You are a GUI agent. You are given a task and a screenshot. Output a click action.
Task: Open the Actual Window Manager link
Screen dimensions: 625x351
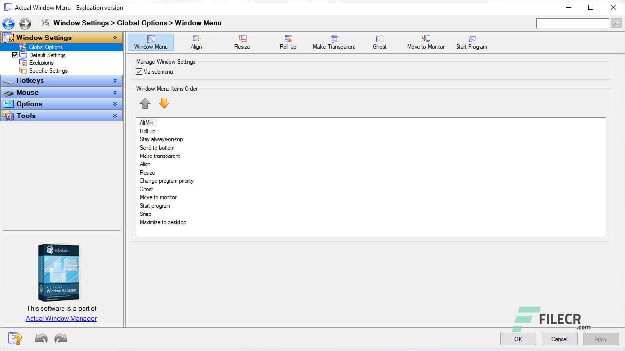coord(61,318)
